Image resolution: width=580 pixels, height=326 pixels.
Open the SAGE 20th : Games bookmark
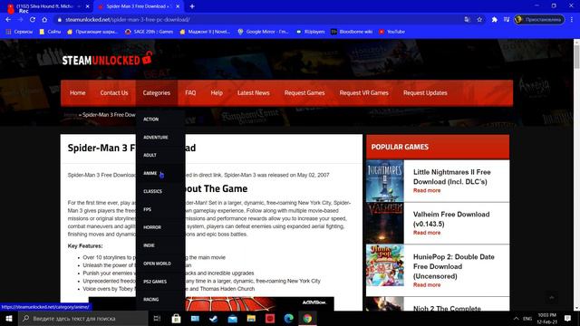(x=149, y=32)
